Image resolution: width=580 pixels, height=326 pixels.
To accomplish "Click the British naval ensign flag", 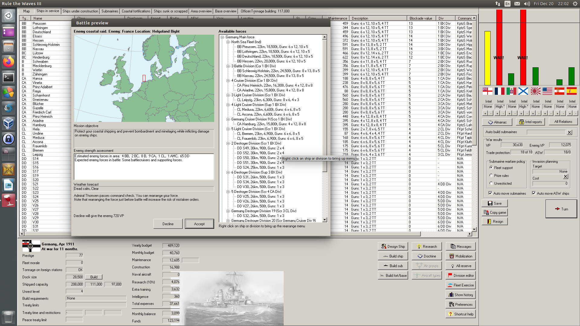I will click(x=487, y=91).
